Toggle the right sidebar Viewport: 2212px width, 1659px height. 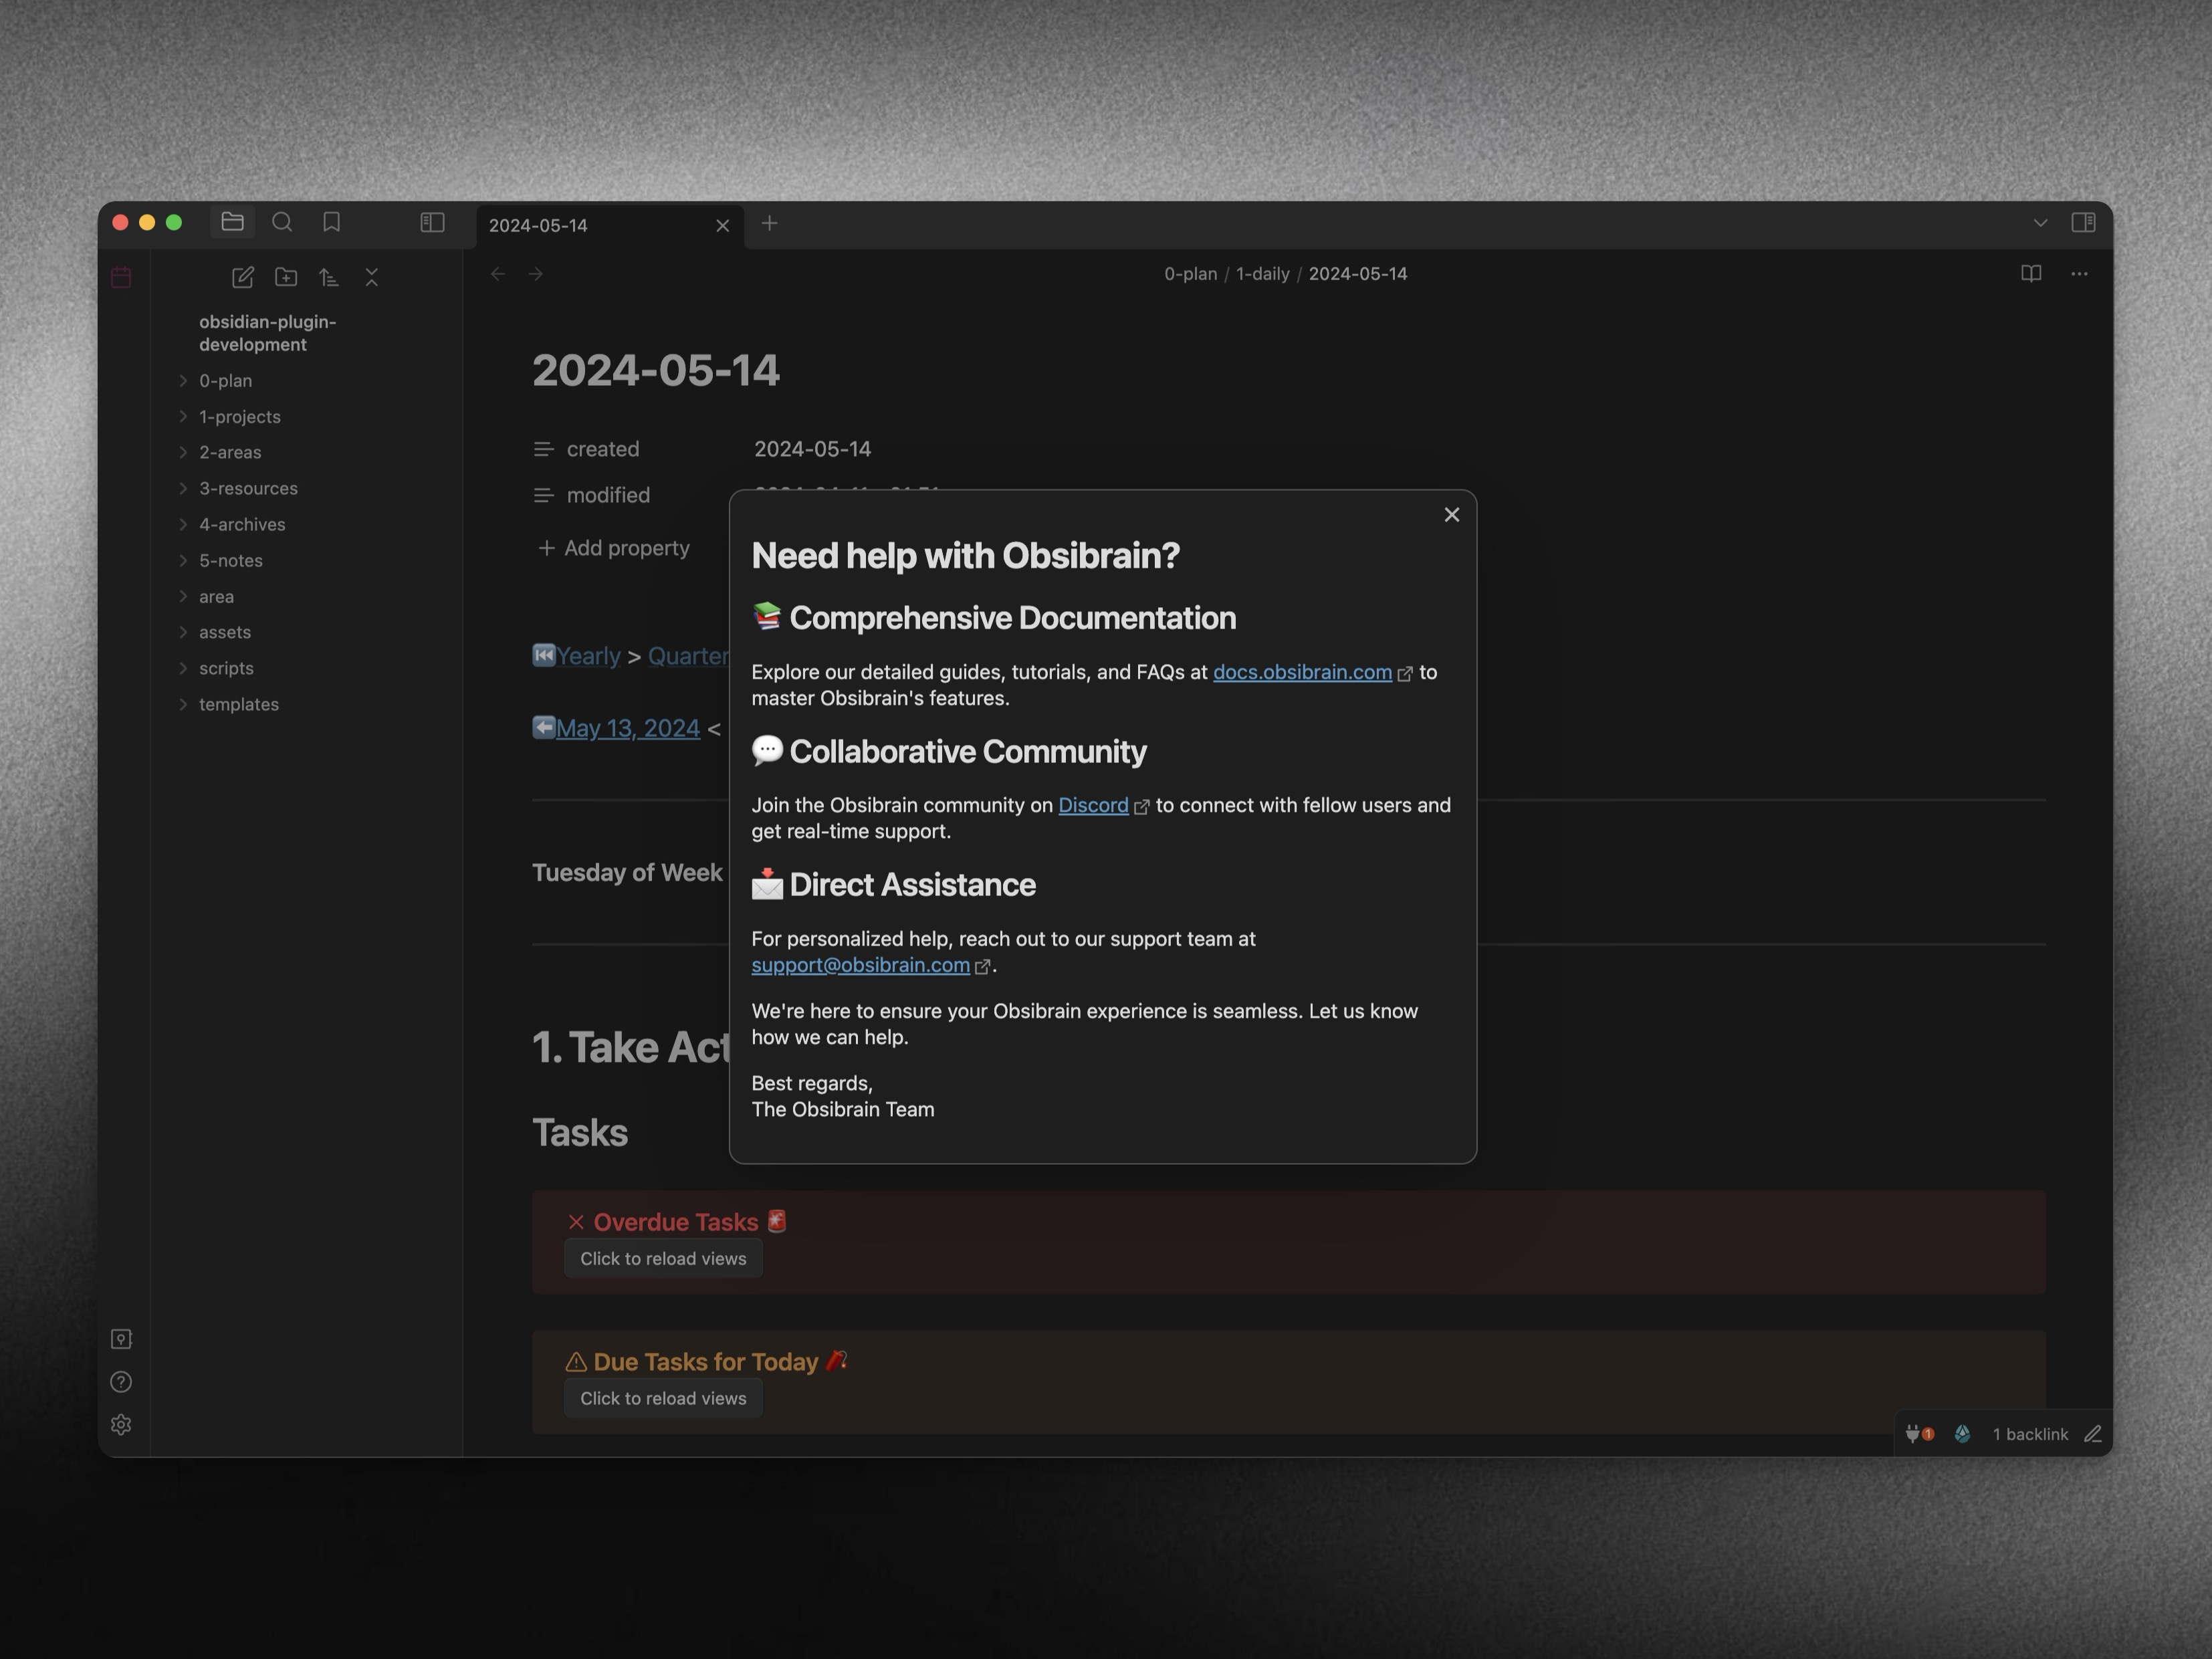(2083, 222)
